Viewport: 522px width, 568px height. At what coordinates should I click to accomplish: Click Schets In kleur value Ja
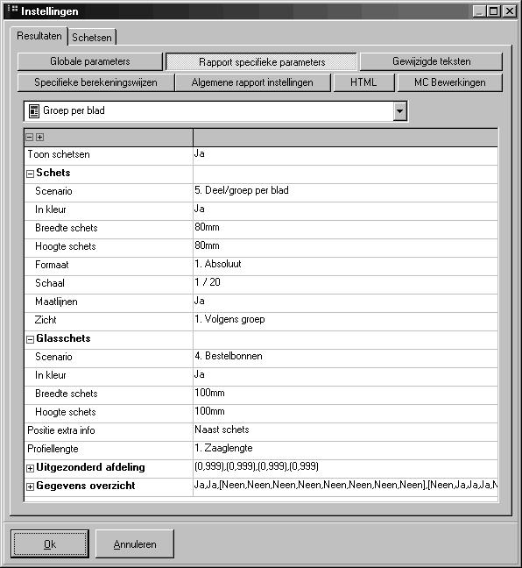click(200, 209)
